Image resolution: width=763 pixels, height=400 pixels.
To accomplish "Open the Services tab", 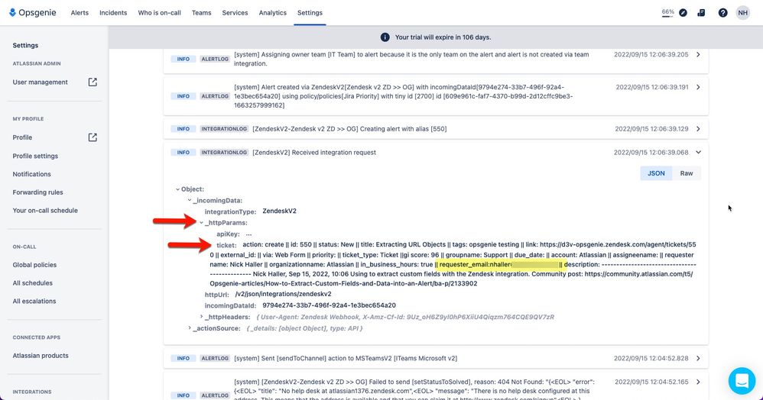I will tap(235, 13).
